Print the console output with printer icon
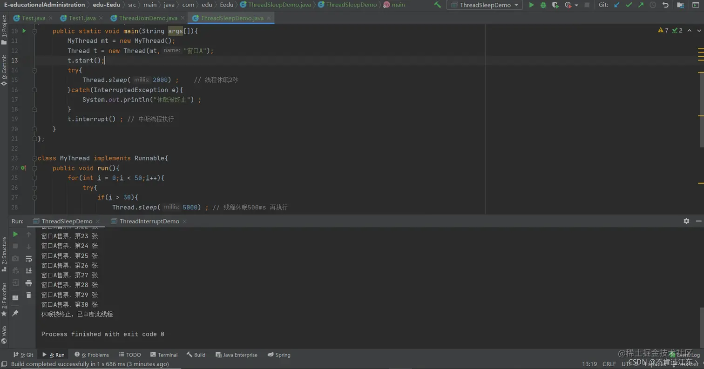The height and width of the screenshot is (369, 704). [x=28, y=282]
